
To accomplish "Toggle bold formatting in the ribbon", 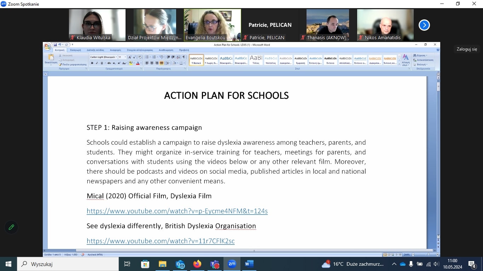I will (x=92, y=63).
